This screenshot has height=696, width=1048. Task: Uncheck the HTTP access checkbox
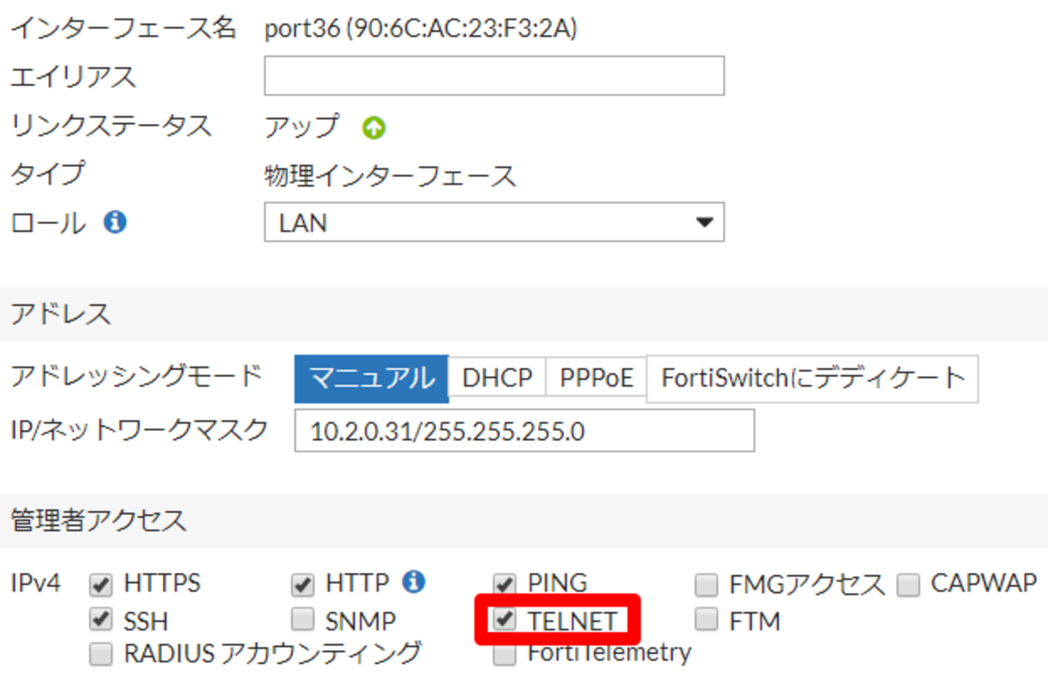tap(303, 583)
